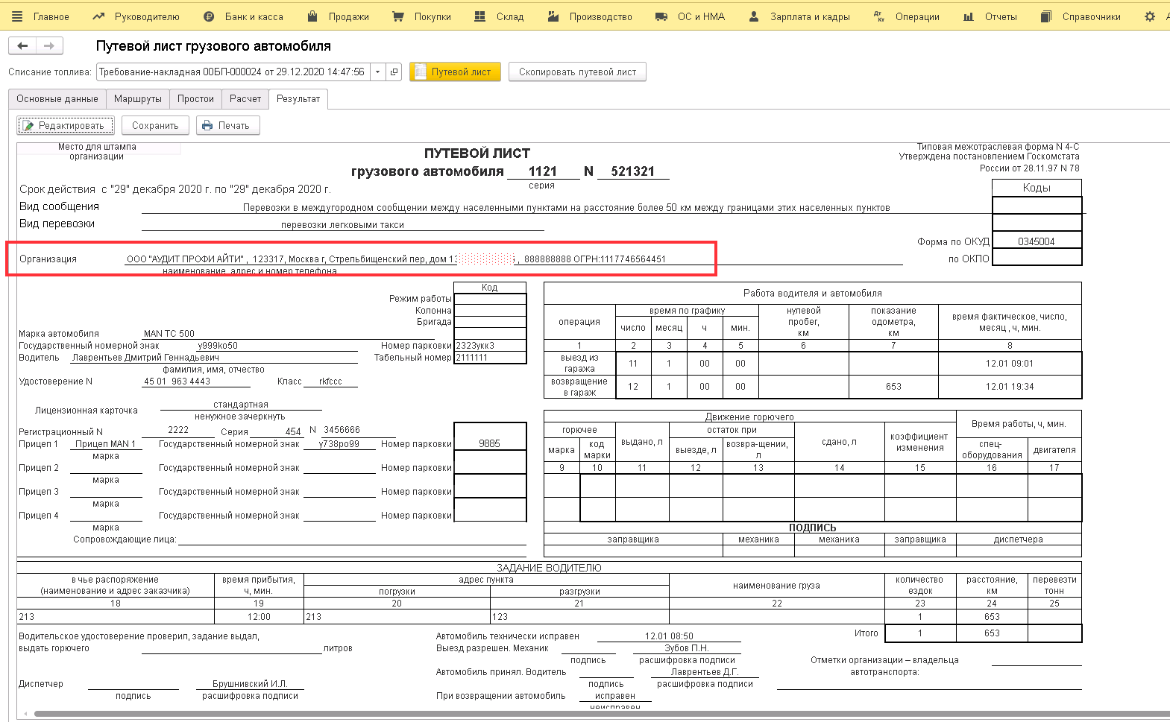Open the Руководителю section
This screenshot has width=1170, height=722.
click(x=136, y=16)
